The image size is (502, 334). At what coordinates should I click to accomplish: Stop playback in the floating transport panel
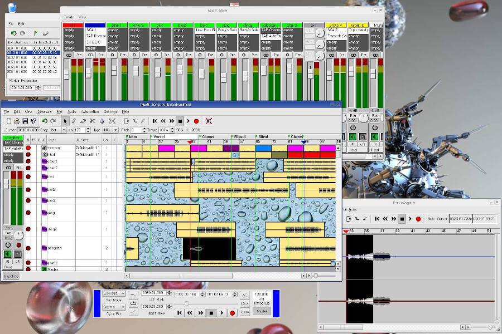coord(211,313)
